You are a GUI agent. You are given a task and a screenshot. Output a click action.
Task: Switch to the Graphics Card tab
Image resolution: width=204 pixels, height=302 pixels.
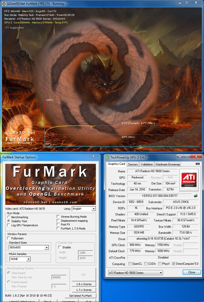117,164
